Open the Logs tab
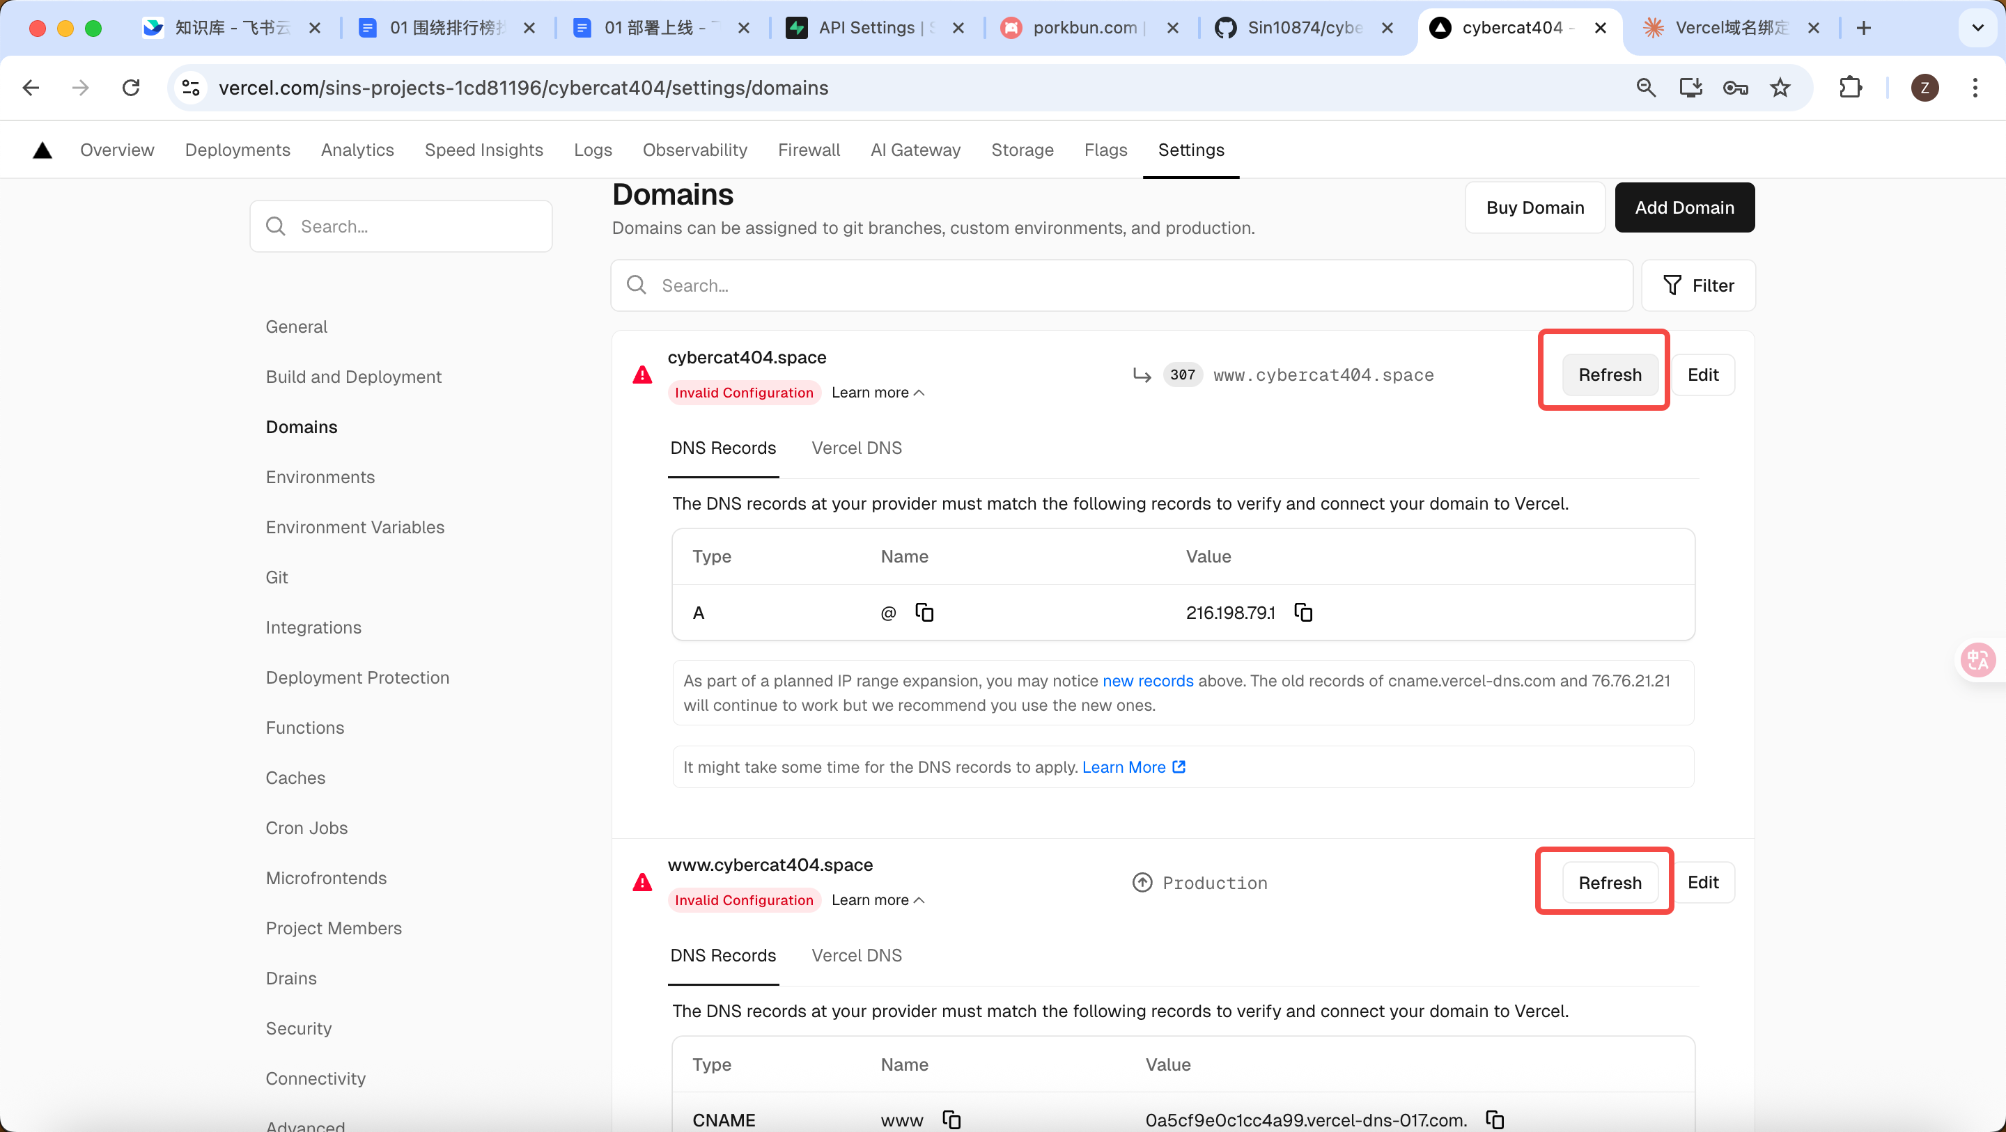 593,150
